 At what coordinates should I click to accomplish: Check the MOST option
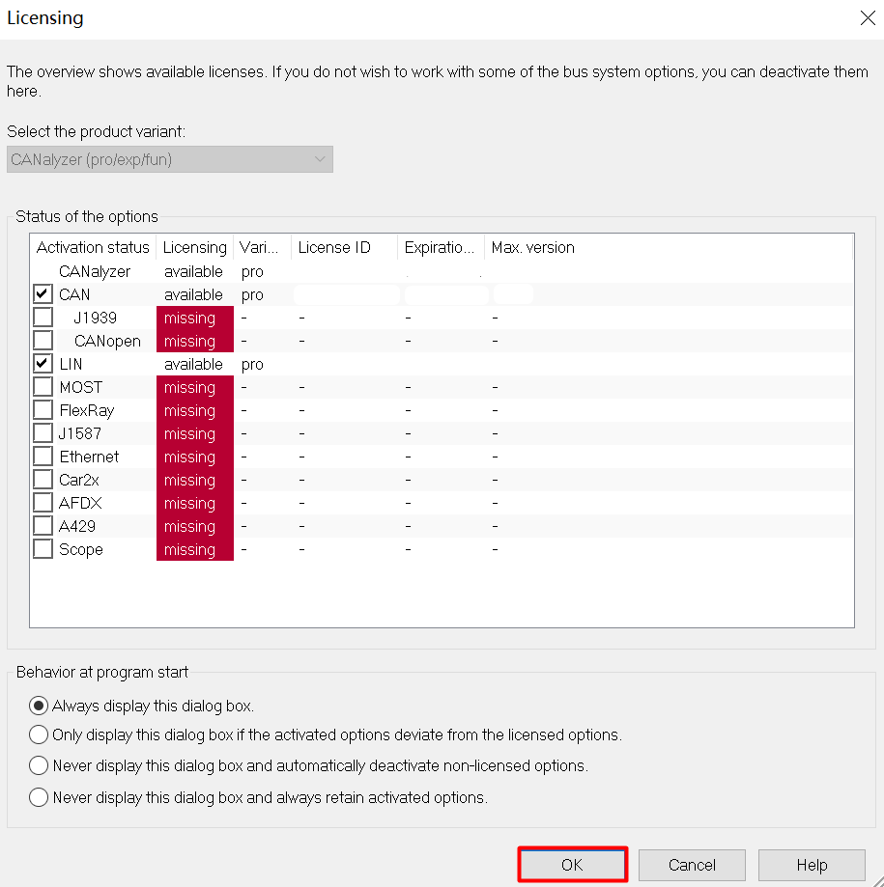tap(43, 387)
